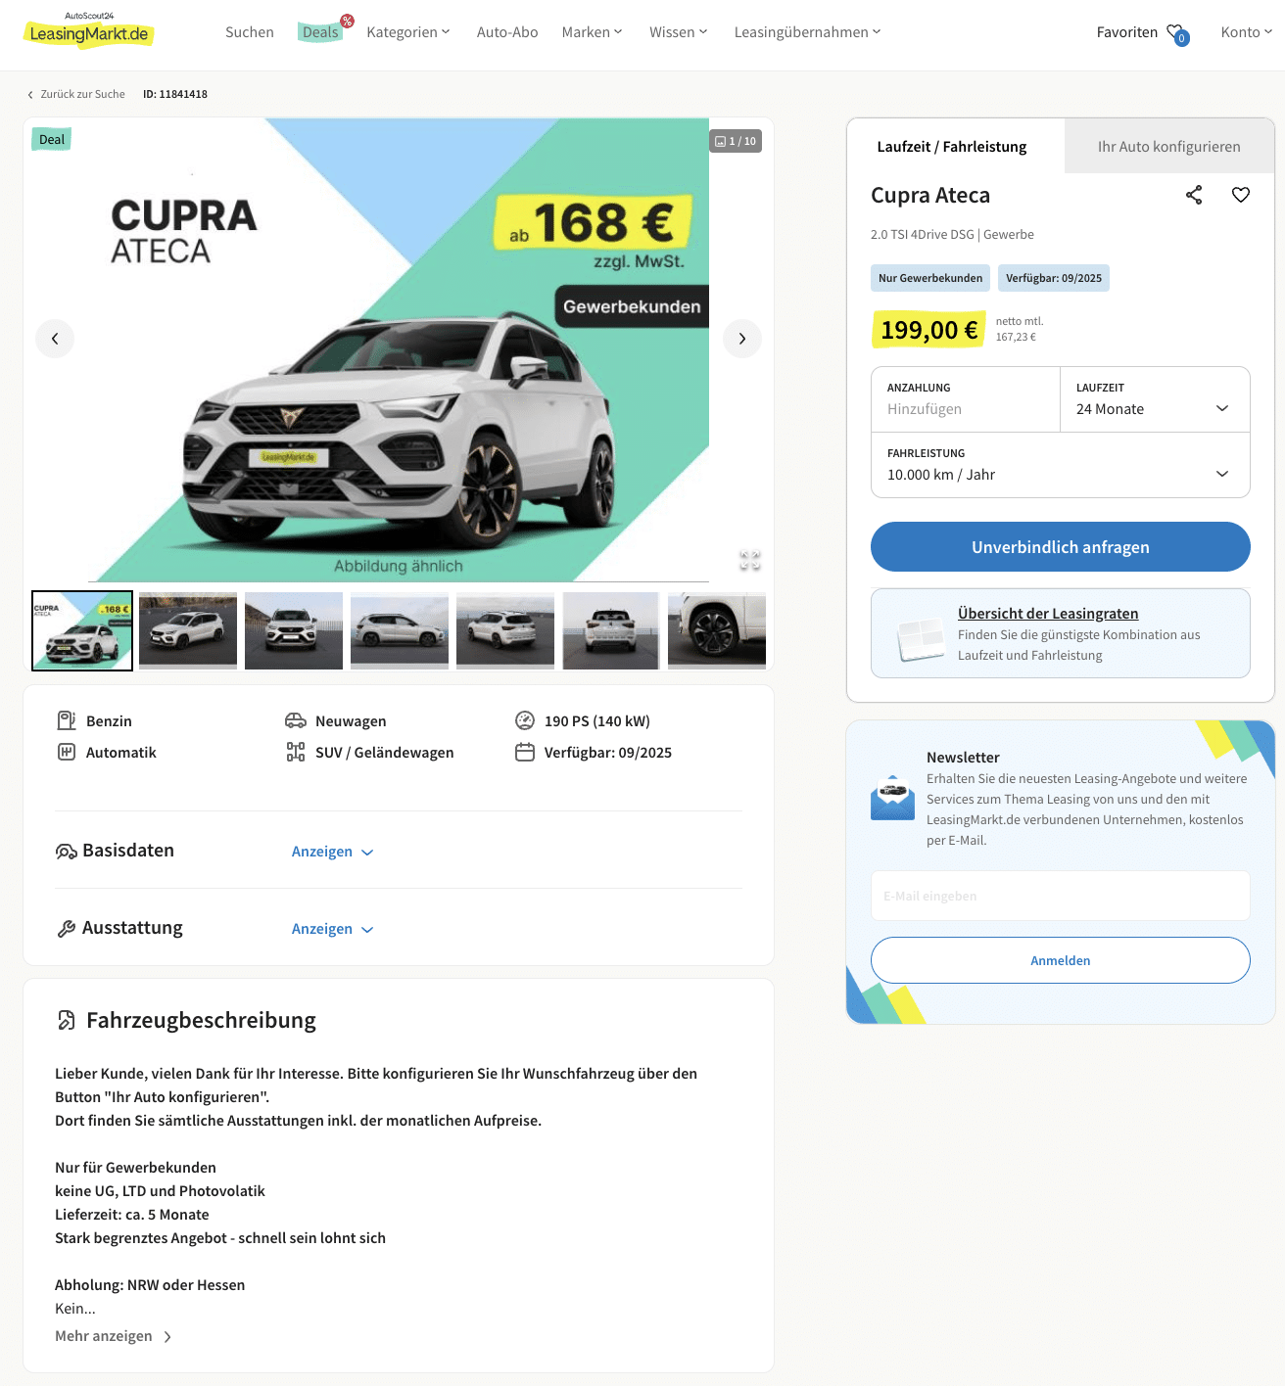Add Cupra Ateca to favorites heart icon

pyautogui.click(x=1240, y=195)
